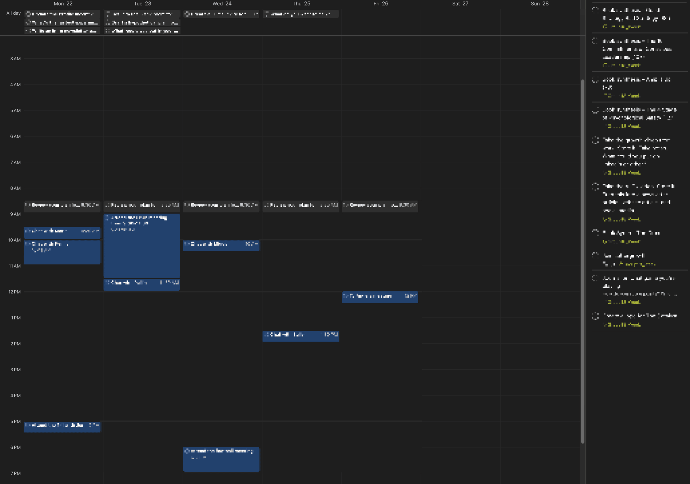The width and height of the screenshot is (690, 484).
Task: Check off the first sidebar task circle
Action: pos(595,9)
